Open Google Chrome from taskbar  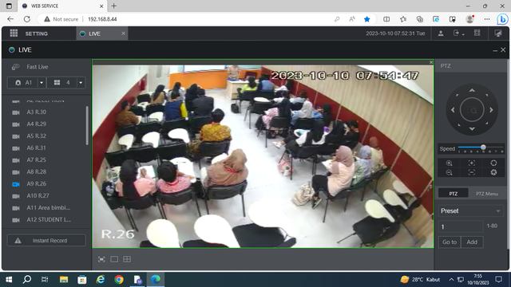(x=119, y=280)
